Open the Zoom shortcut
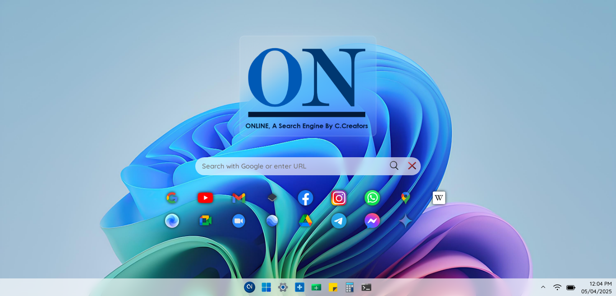This screenshot has width=616, height=296. [x=239, y=221]
